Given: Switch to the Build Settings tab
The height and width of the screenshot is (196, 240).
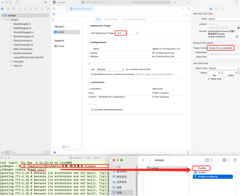Looking at the screenshot, I should click(111, 19).
